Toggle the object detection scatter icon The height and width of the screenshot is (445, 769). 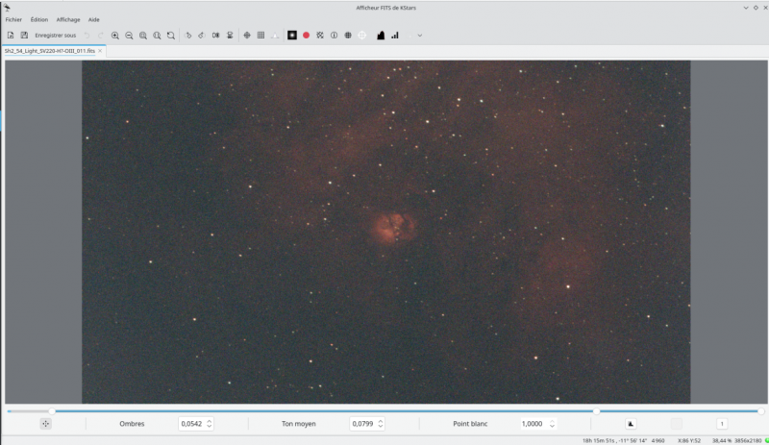click(320, 36)
